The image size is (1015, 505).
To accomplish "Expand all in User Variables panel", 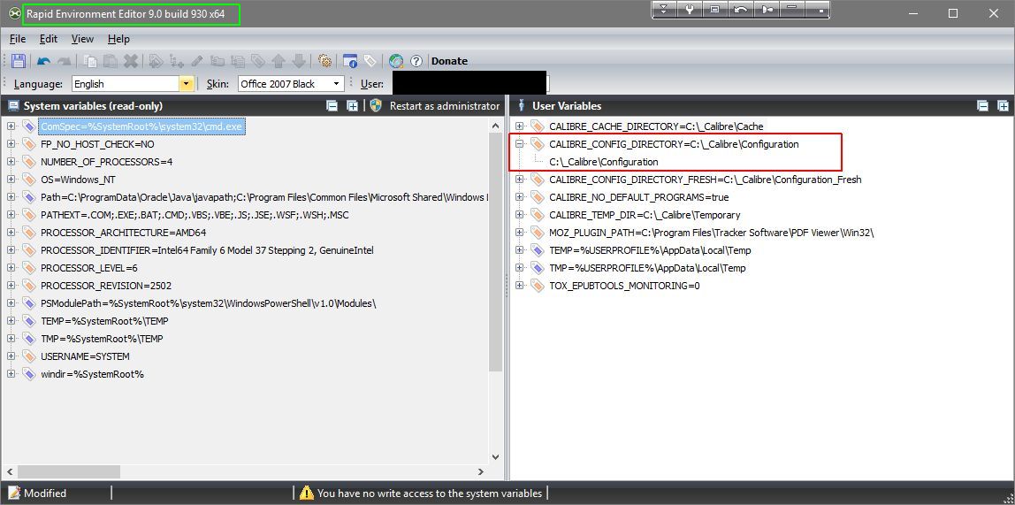I will tap(1003, 105).
